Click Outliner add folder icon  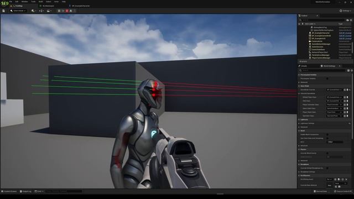347,20
